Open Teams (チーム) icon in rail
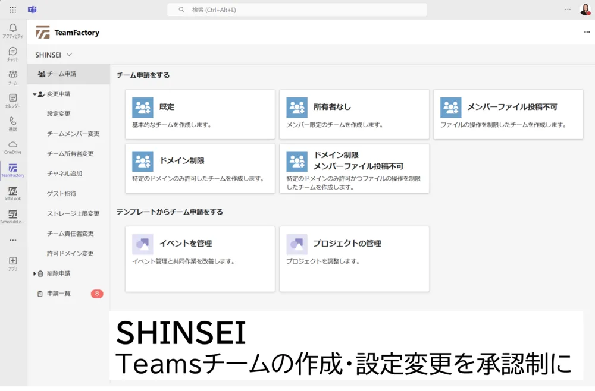595x391 pixels. coord(13,77)
